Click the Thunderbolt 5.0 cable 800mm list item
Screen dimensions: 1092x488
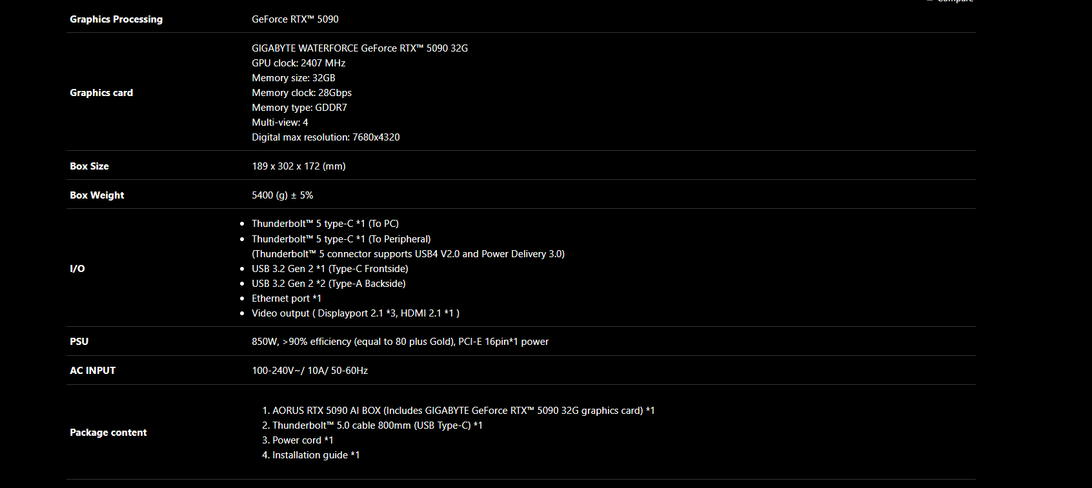point(377,425)
